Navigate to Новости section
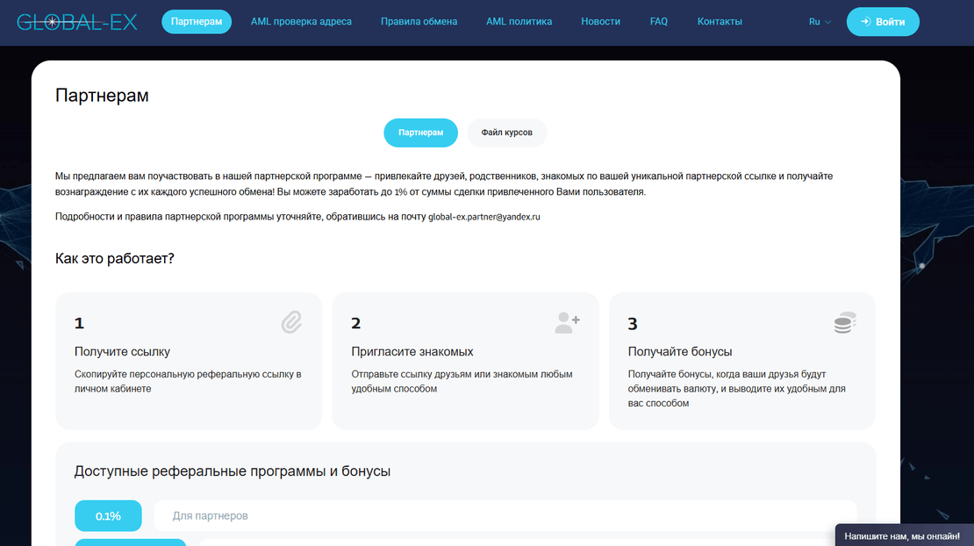The image size is (974, 546). [x=600, y=22]
